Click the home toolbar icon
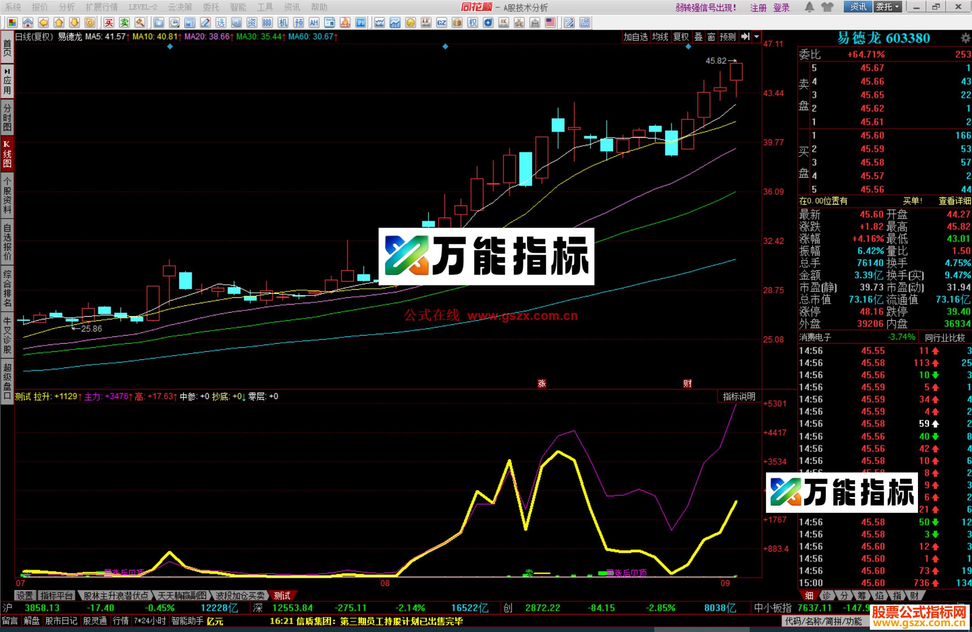Viewport: 972px width, 632px height. click(x=28, y=22)
